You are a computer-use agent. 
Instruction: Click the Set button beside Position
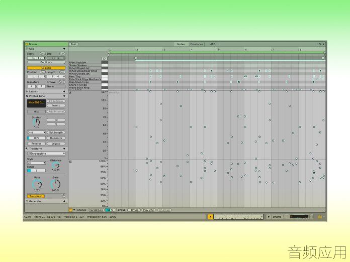coord(42,72)
